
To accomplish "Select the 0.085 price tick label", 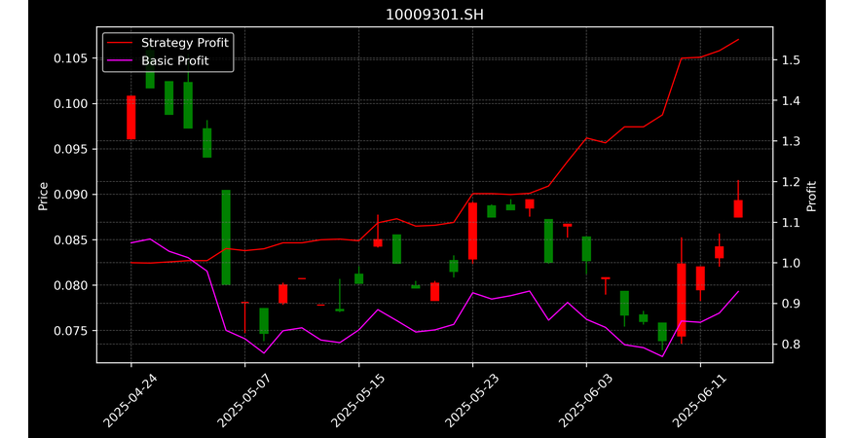I will tap(72, 239).
